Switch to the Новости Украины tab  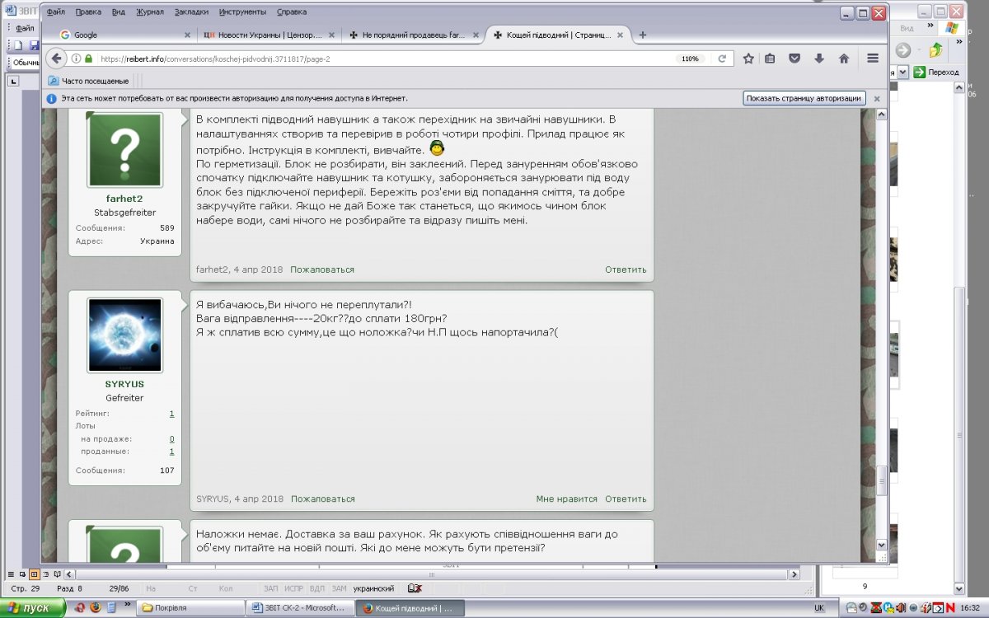tap(268, 35)
